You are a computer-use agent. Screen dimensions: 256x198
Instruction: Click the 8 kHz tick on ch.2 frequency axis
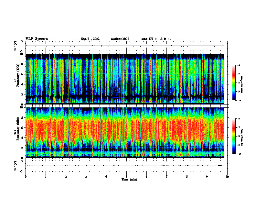(x=23, y=118)
